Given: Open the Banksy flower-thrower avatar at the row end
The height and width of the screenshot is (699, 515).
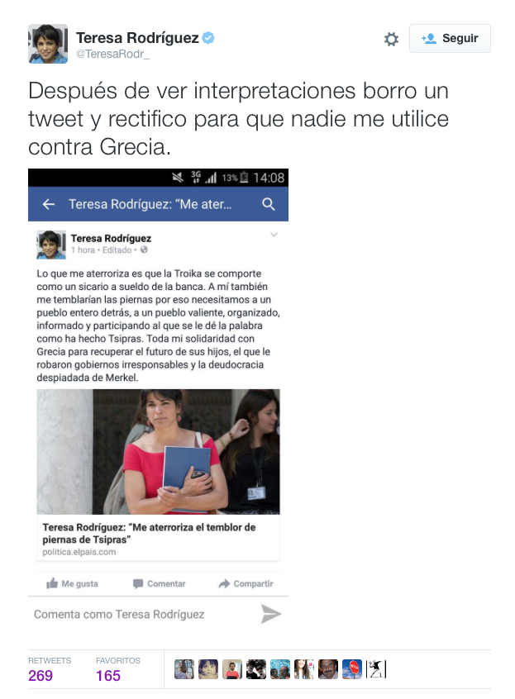Looking at the screenshot, I should click(x=376, y=669).
